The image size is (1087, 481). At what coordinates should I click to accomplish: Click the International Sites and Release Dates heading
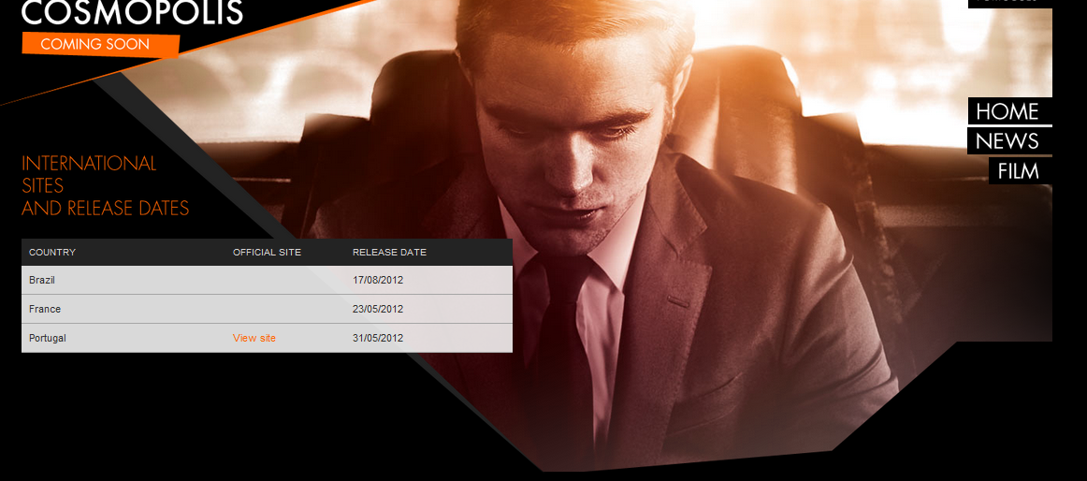(106, 185)
